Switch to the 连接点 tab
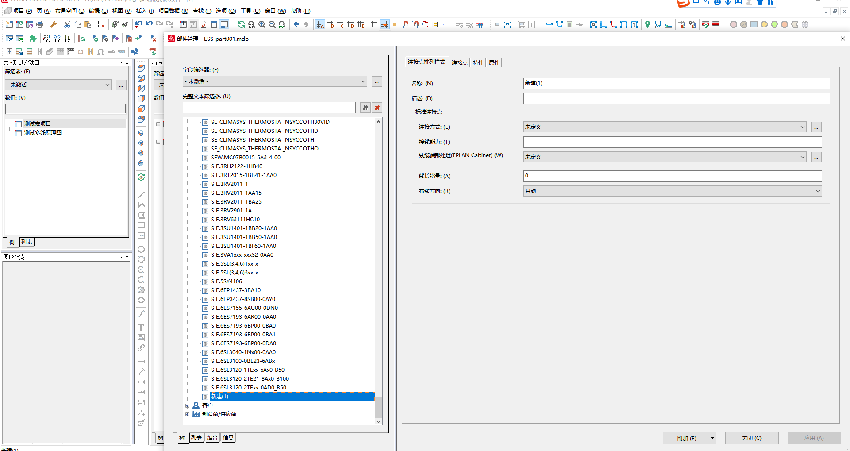The height and width of the screenshot is (451, 850). (x=460, y=62)
